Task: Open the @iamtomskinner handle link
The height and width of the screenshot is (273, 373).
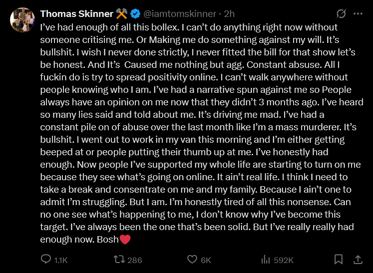Action: (181, 13)
